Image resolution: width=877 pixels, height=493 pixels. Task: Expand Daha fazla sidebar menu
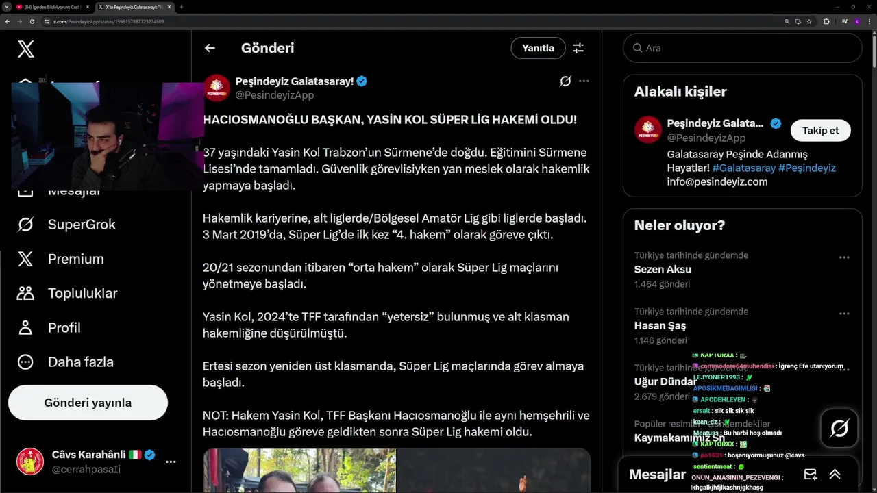pyautogui.click(x=65, y=362)
